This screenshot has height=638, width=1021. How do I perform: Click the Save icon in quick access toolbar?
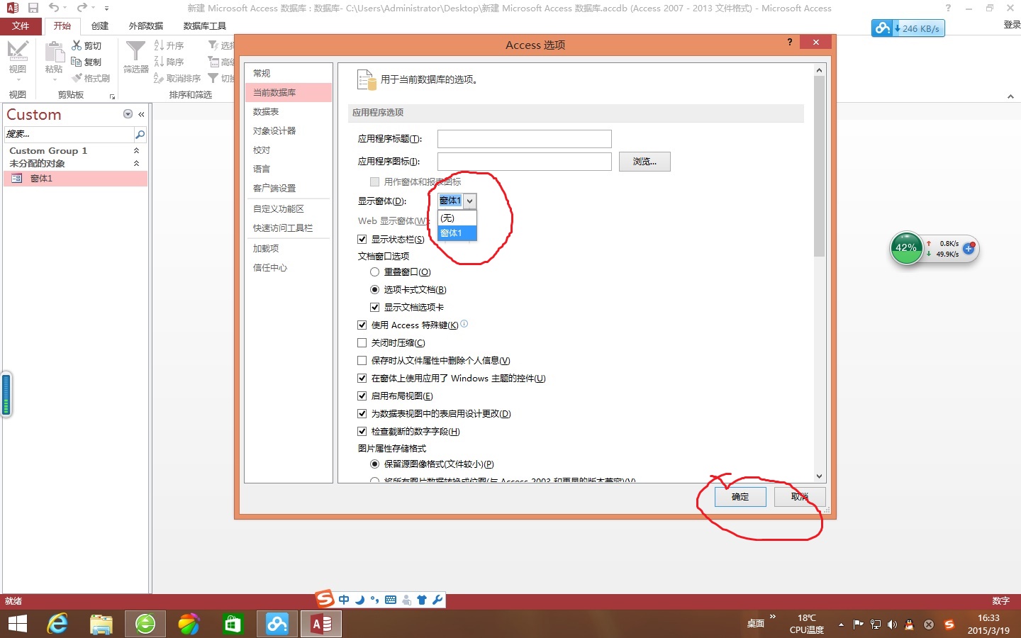click(x=33, y=8)
